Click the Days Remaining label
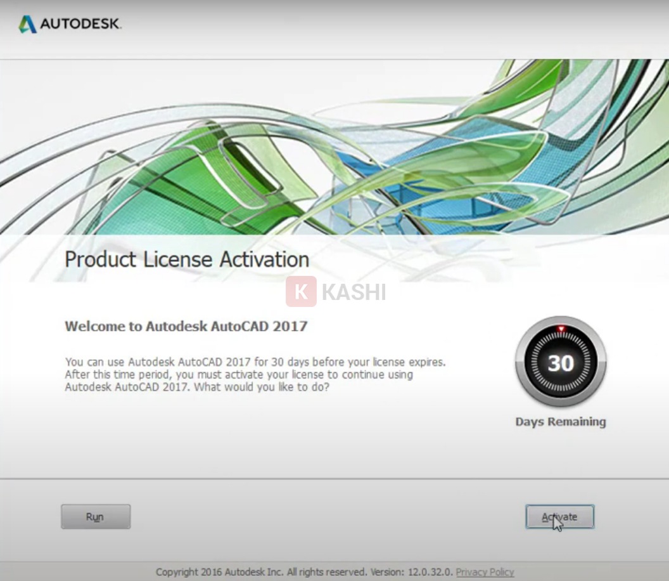This screenshot has width=669, height=581. point(560,422)
